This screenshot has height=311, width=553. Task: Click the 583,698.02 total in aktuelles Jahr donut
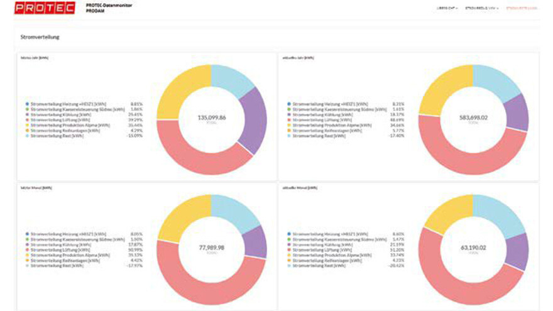[x=473, y=117]
